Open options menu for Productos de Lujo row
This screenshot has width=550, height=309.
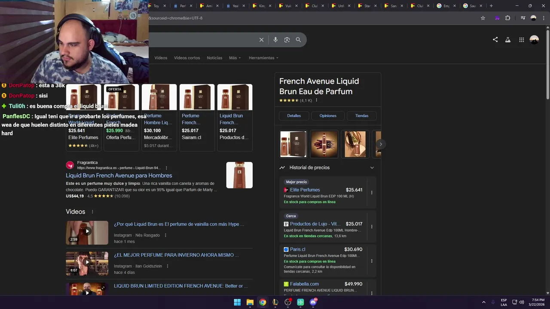click(372, 227)
